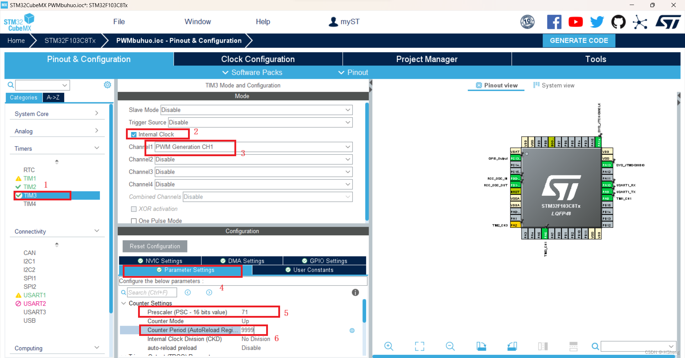The width and height of the screenshot is (685, 358).
Task: Enable the XOR activation checkbox
Action: (x=134, y=209)
